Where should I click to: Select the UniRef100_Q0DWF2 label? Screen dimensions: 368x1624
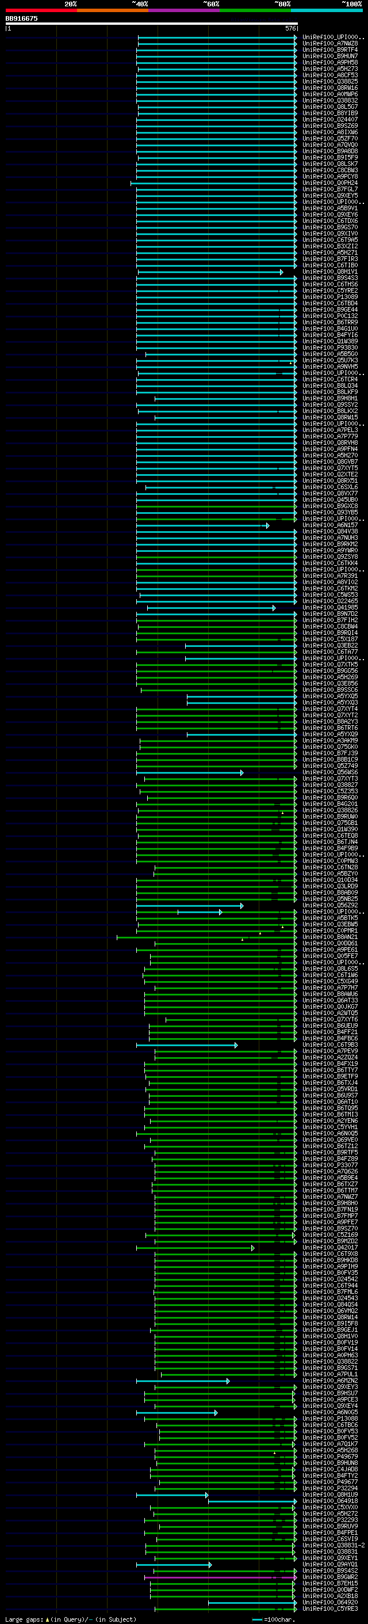coord(330,1589)
